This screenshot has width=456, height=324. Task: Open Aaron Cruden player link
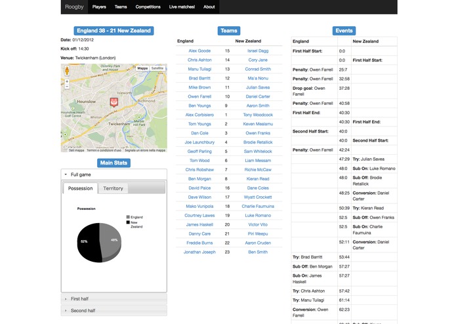[x=258, y=243]
